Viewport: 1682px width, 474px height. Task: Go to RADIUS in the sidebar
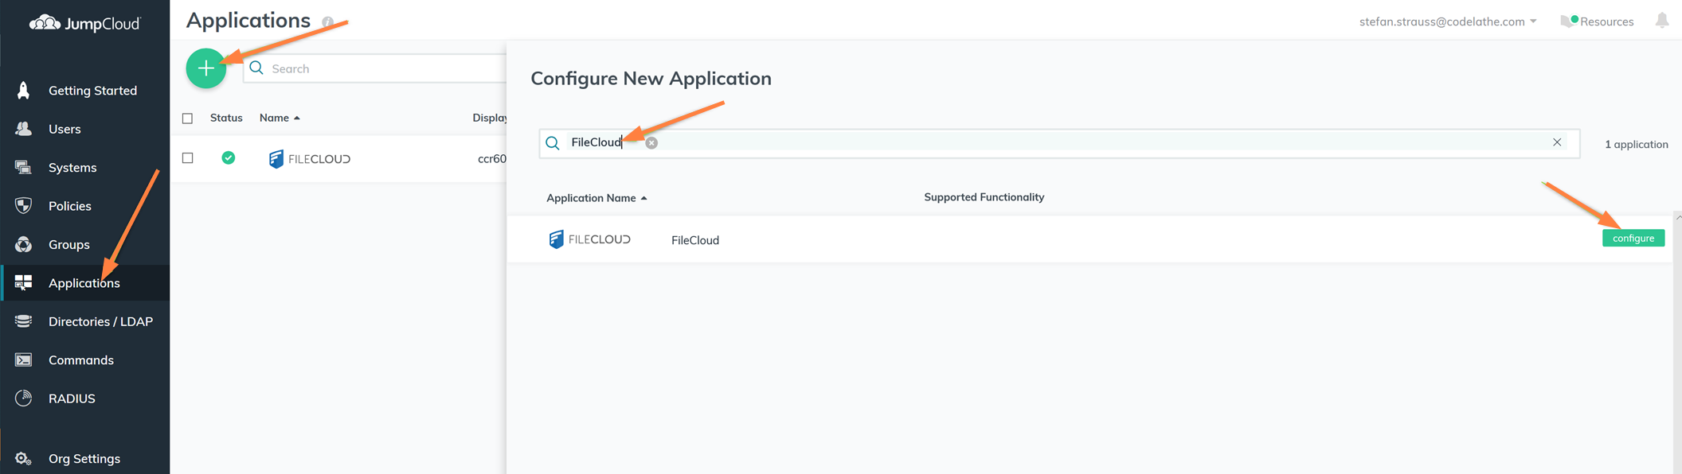tap(72, 398)
